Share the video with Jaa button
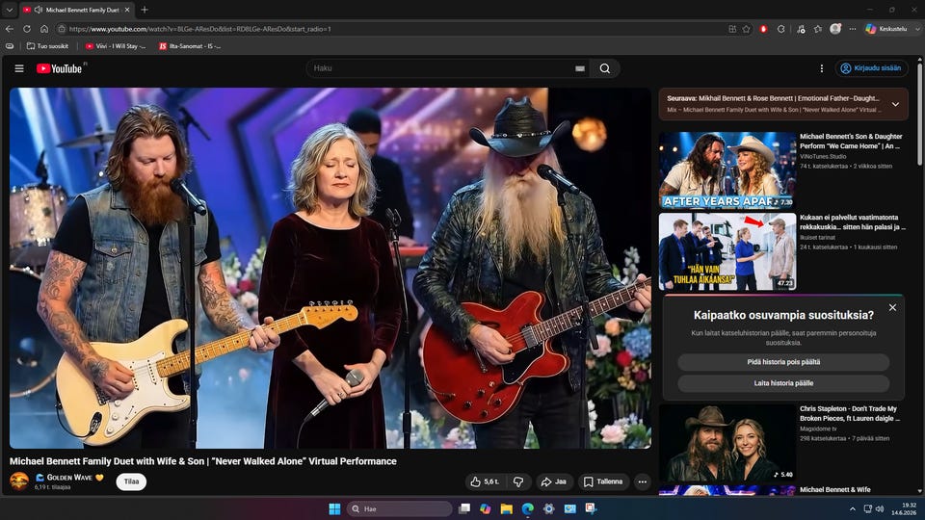The height and width of the screenshot is (520, 925). tap(554, 481)
